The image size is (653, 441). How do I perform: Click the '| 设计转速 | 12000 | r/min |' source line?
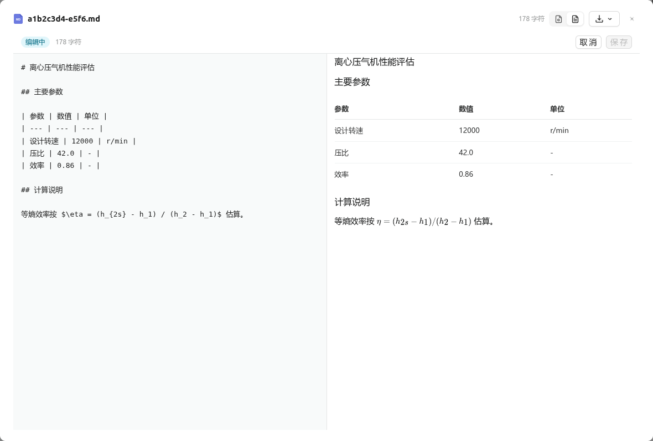(79, 141)
